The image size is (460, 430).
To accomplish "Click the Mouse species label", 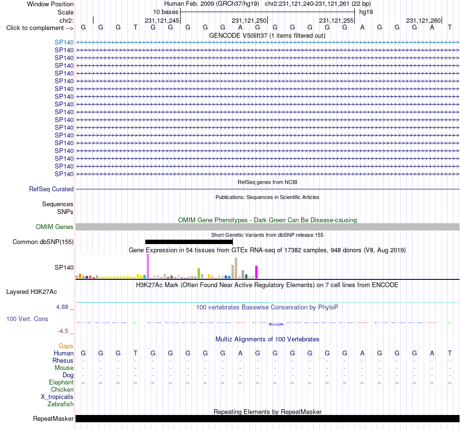I will click(x=64, y=368).
